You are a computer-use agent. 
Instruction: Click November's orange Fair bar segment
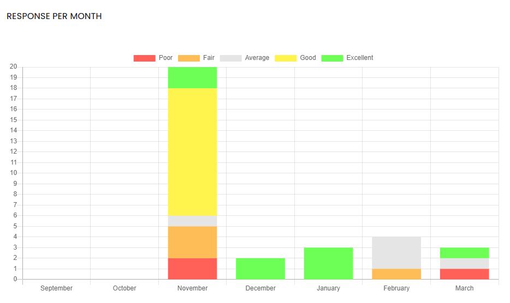[192, 242]
